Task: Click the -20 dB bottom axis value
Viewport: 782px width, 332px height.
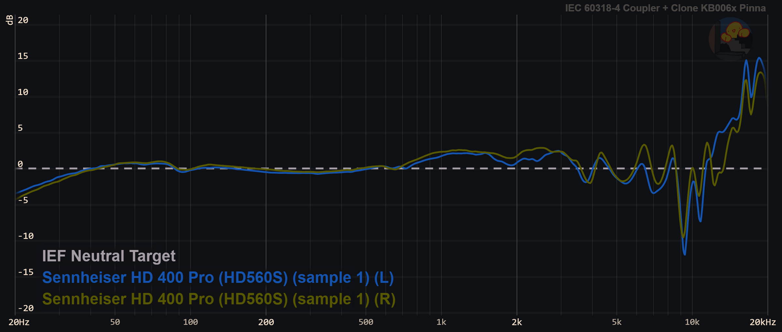Action: [x=26, y=309]
